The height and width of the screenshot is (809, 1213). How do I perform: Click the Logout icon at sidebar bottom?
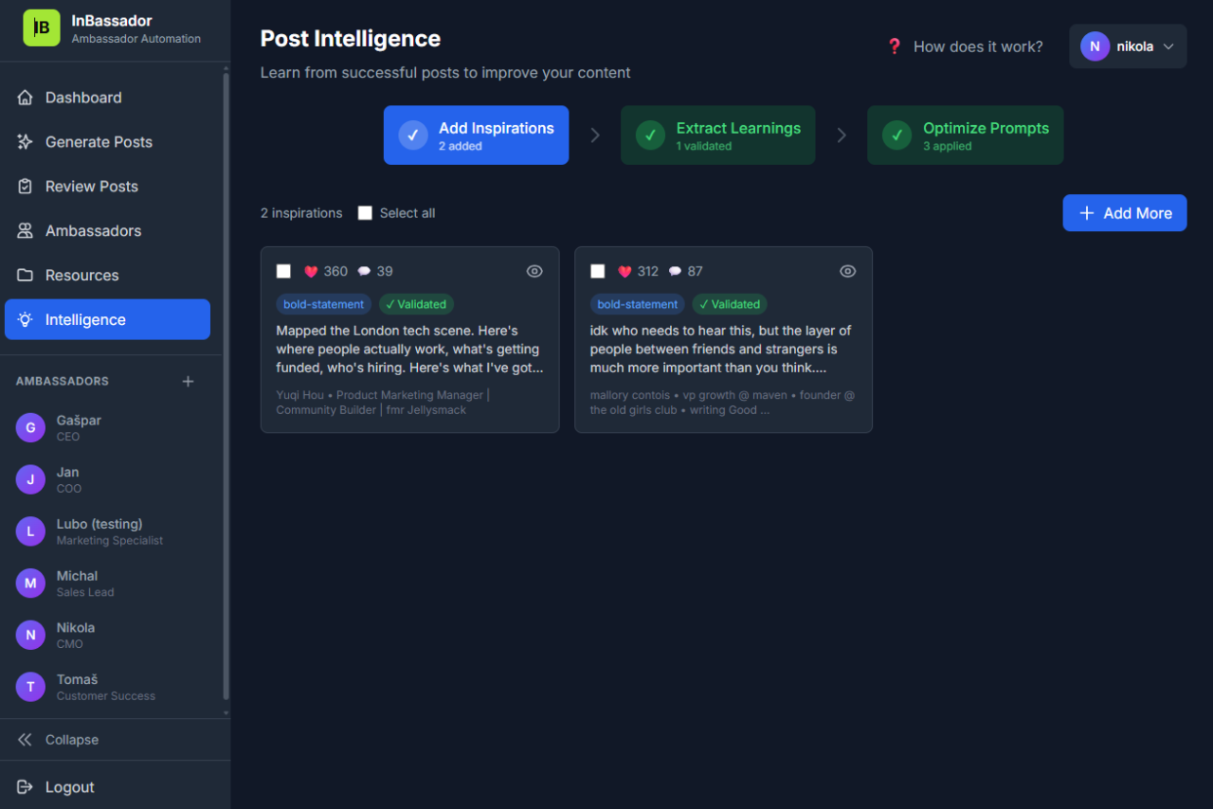point(25,787)
